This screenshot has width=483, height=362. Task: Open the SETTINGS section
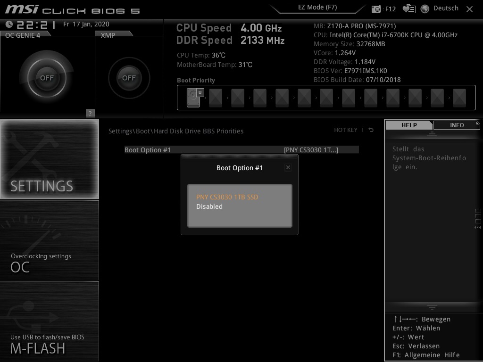[x=49, y=159]
